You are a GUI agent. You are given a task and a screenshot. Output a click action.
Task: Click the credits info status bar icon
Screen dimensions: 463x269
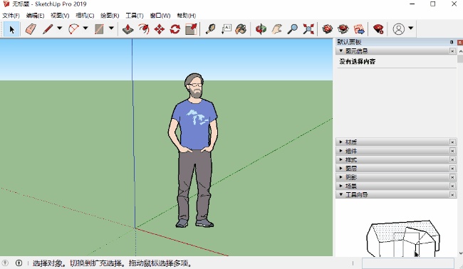click(19, 263)
